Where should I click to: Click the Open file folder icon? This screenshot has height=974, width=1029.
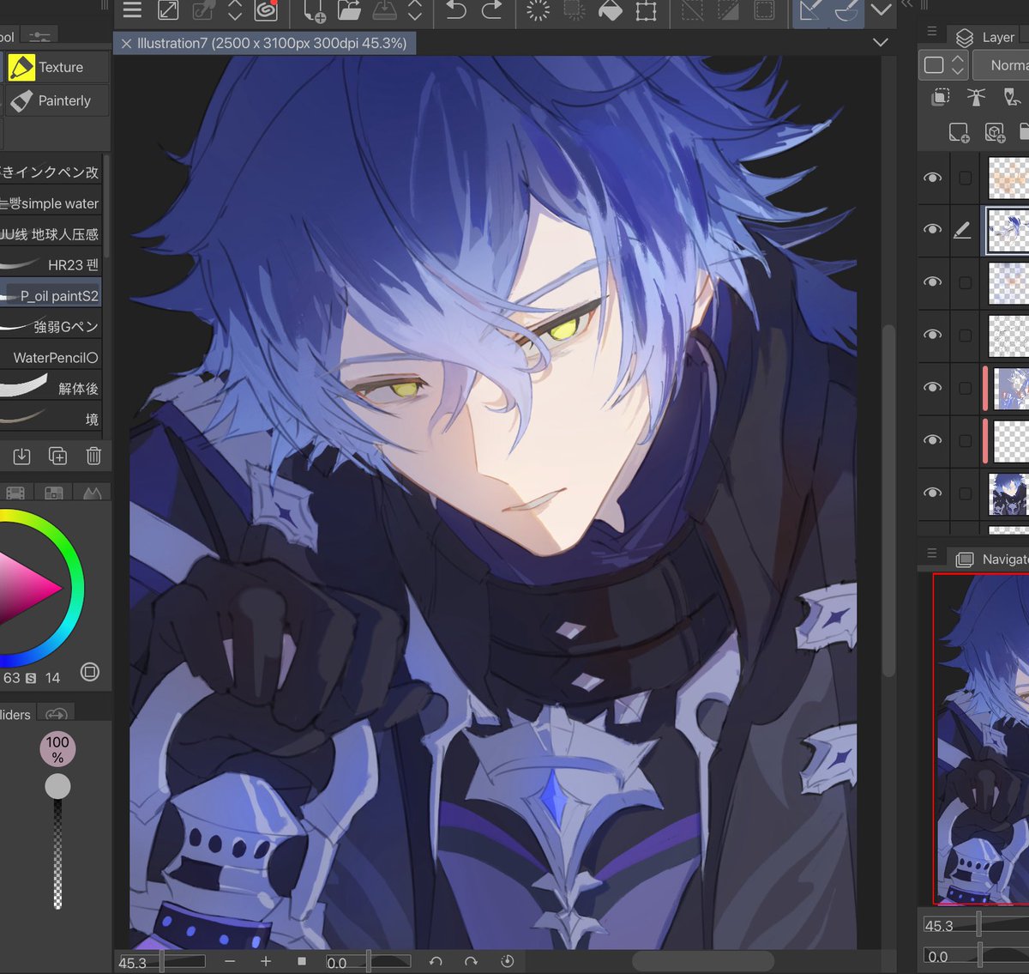(x=349, y=10)
